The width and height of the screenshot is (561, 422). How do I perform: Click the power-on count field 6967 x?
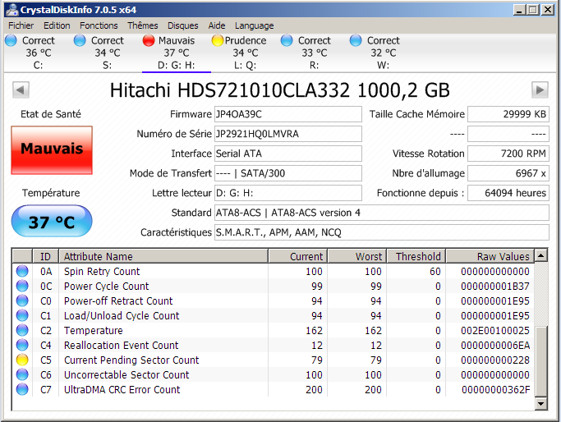pyautogui.click(x=508, y=173)
